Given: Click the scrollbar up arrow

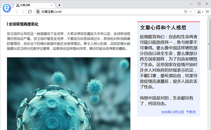Looking at the screenshot, I should (209, 17).
